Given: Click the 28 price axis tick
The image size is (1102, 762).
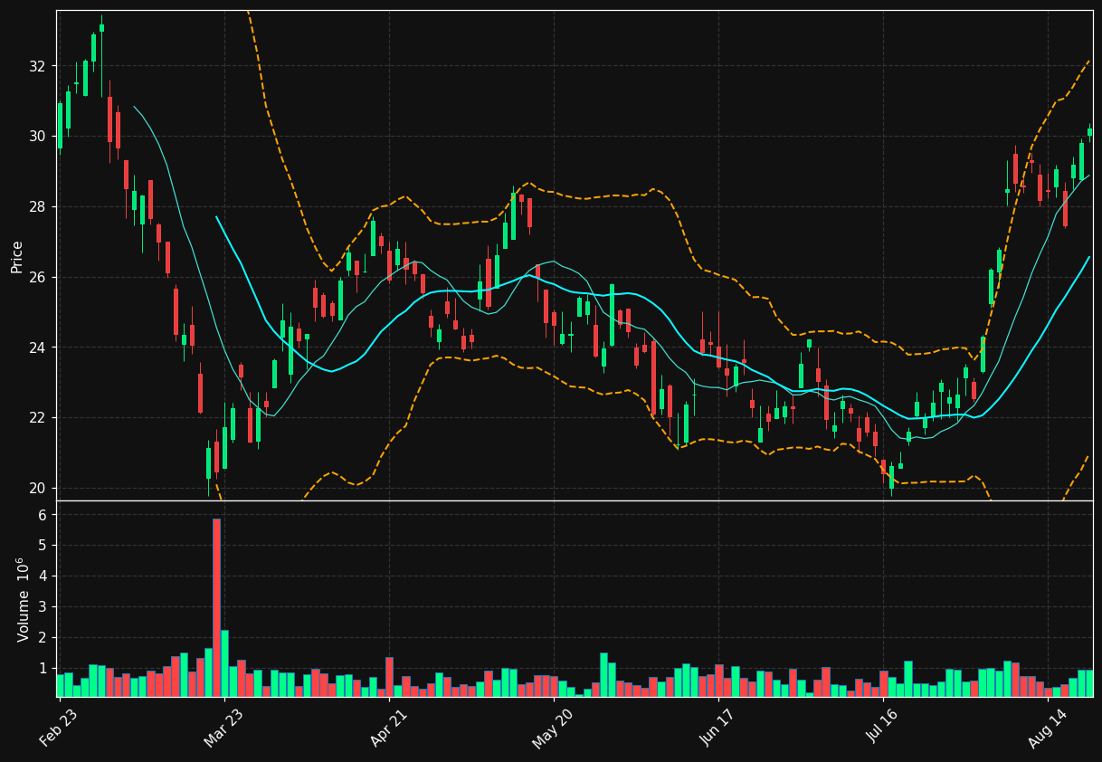Looking at the screenshot, I should pyautogui.click(x=37, y=207).
